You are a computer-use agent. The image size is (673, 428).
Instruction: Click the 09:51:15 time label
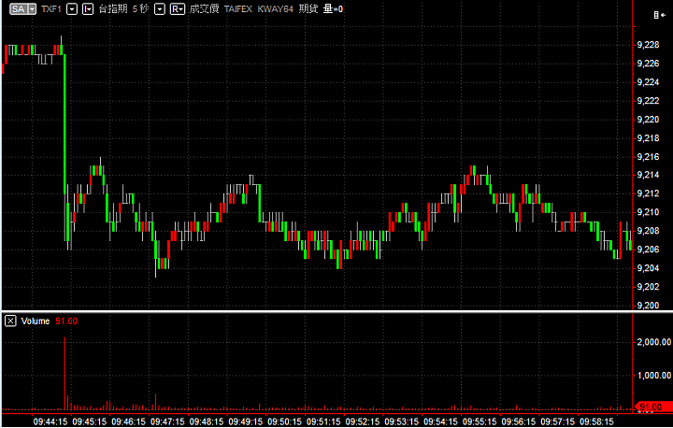(x=323, y=421)
